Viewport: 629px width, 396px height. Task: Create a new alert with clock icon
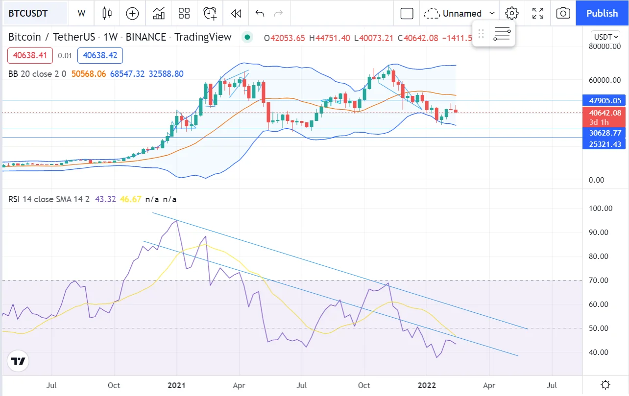[210, 13]
